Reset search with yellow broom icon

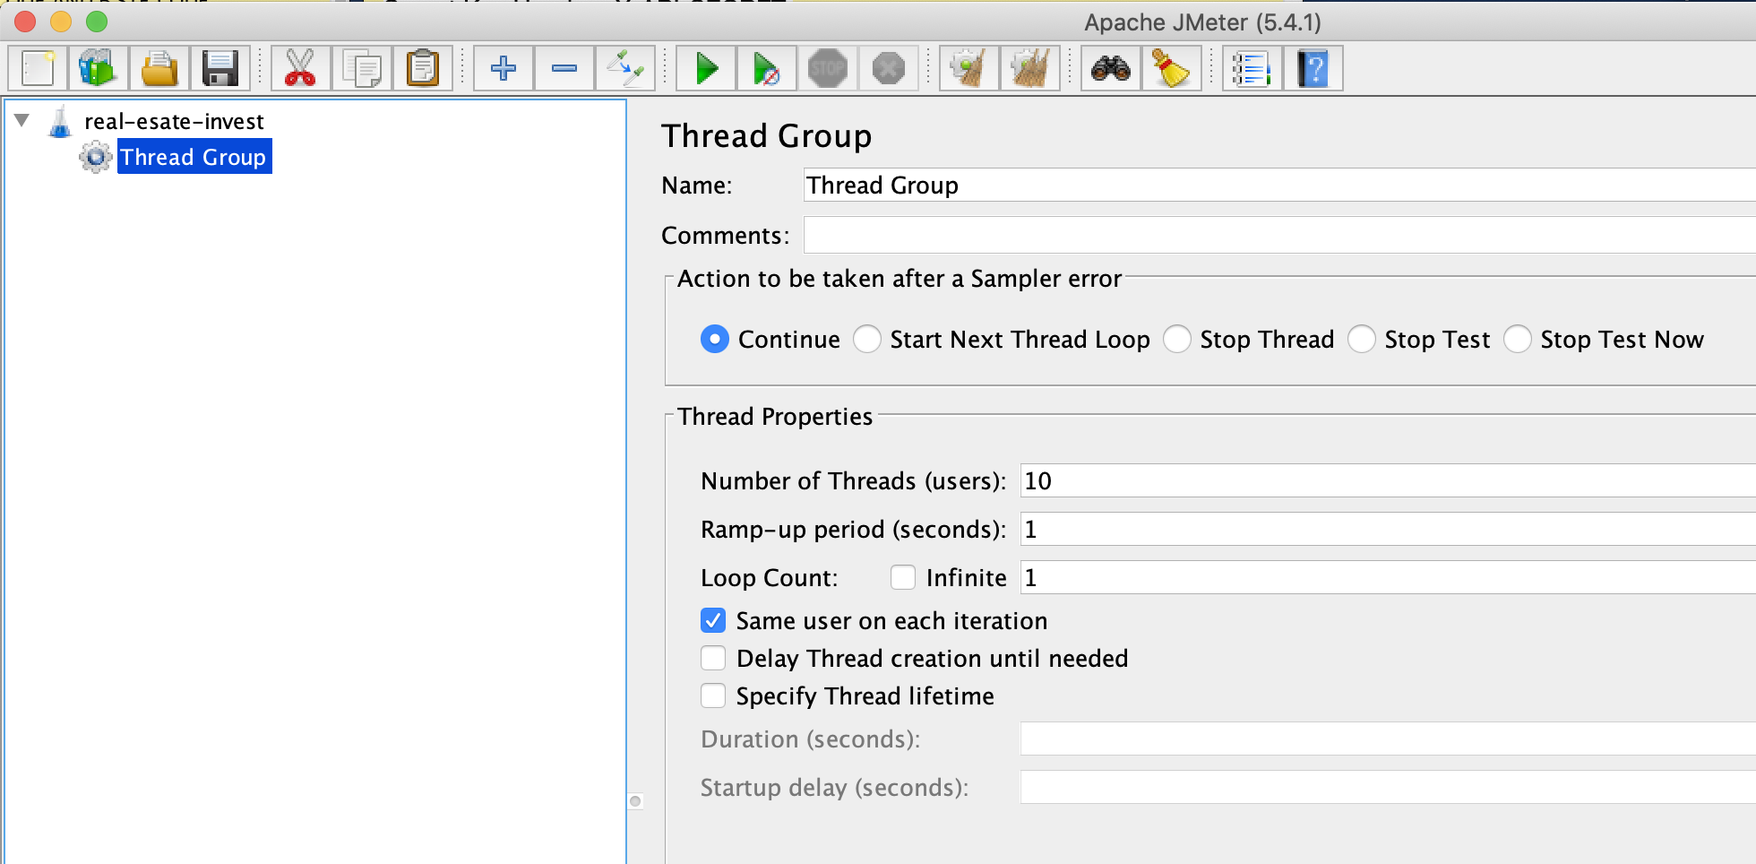point(1172,68)
